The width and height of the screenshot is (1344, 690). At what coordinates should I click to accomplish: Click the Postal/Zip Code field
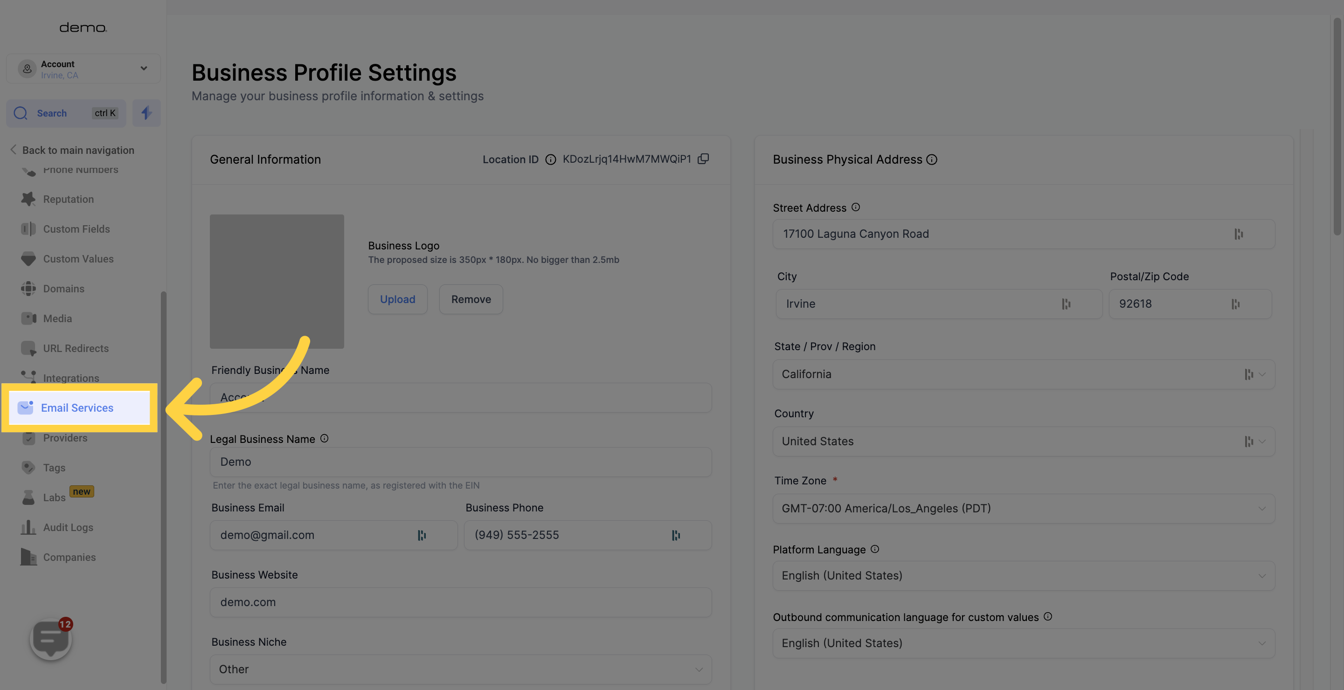click(1190, 304)
